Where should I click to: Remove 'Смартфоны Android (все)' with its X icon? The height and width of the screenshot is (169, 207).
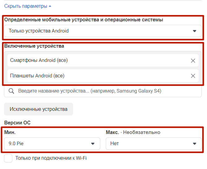tap(193, 61)
